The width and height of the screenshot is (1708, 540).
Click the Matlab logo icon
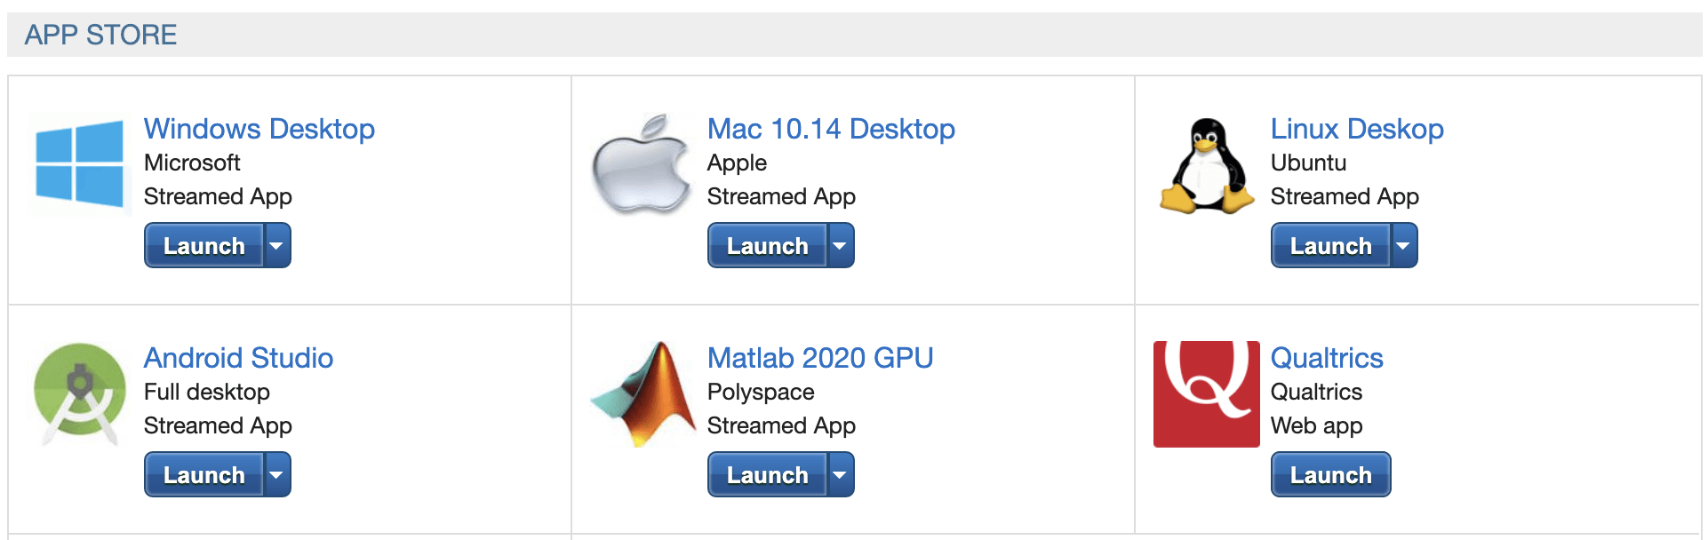point(643,394)
